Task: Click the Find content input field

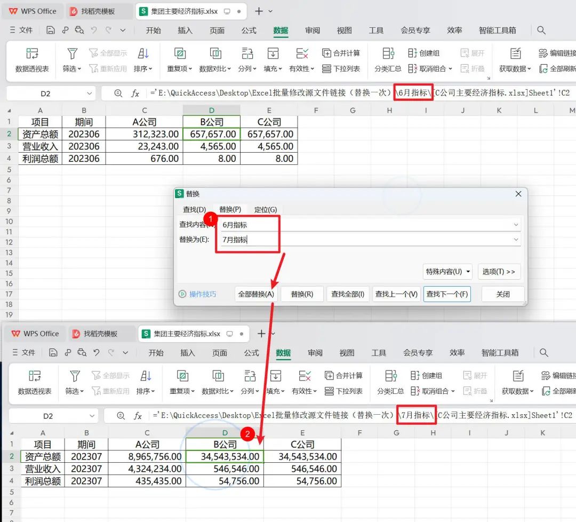Action: pos(370,225)
